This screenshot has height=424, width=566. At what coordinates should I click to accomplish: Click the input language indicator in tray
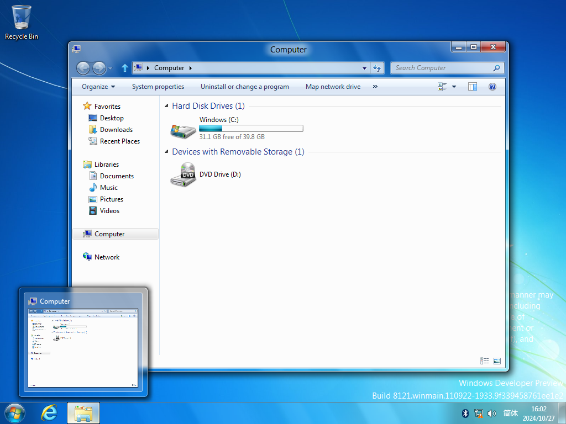click(510, 413)
